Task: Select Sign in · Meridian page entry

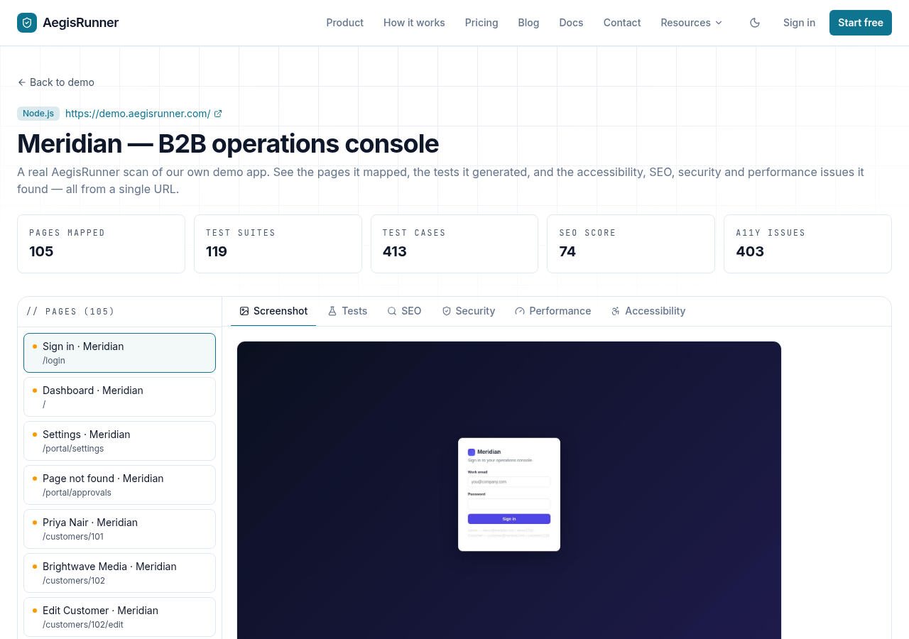Action: coord(119,353)
